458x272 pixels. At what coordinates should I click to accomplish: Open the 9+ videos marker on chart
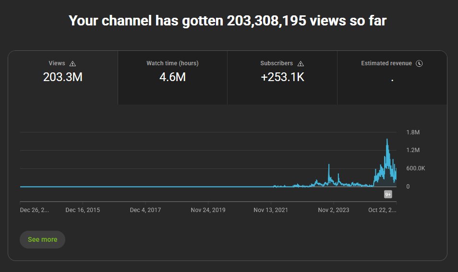tap(388, 194)
